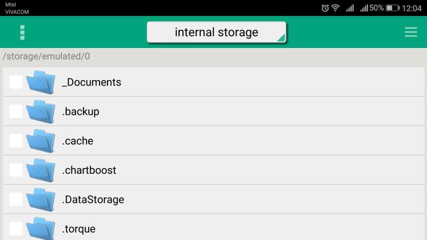Open the .chartboost folder by name
The image size is (427, 240).
click(x=89, y=170)
